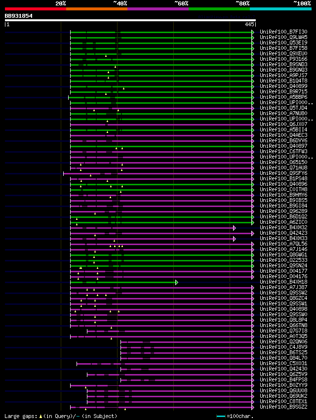Click the green ~80% identity legend segment
The height and width of the screenshot is (420, 316).
[x=219, y=9]
